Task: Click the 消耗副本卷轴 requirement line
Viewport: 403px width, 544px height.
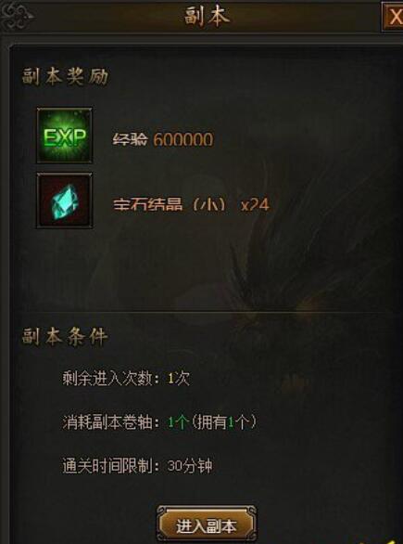Action: [x=159, y=422]
